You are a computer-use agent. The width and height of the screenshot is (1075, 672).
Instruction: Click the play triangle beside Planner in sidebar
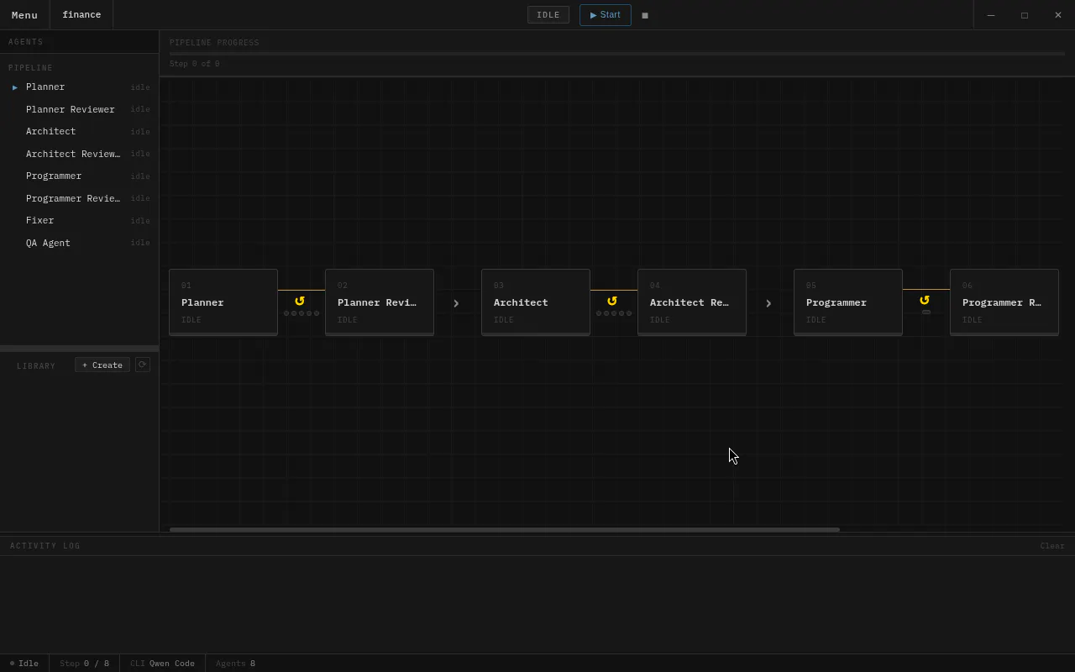pyautogui.click(x=15, y=87)
